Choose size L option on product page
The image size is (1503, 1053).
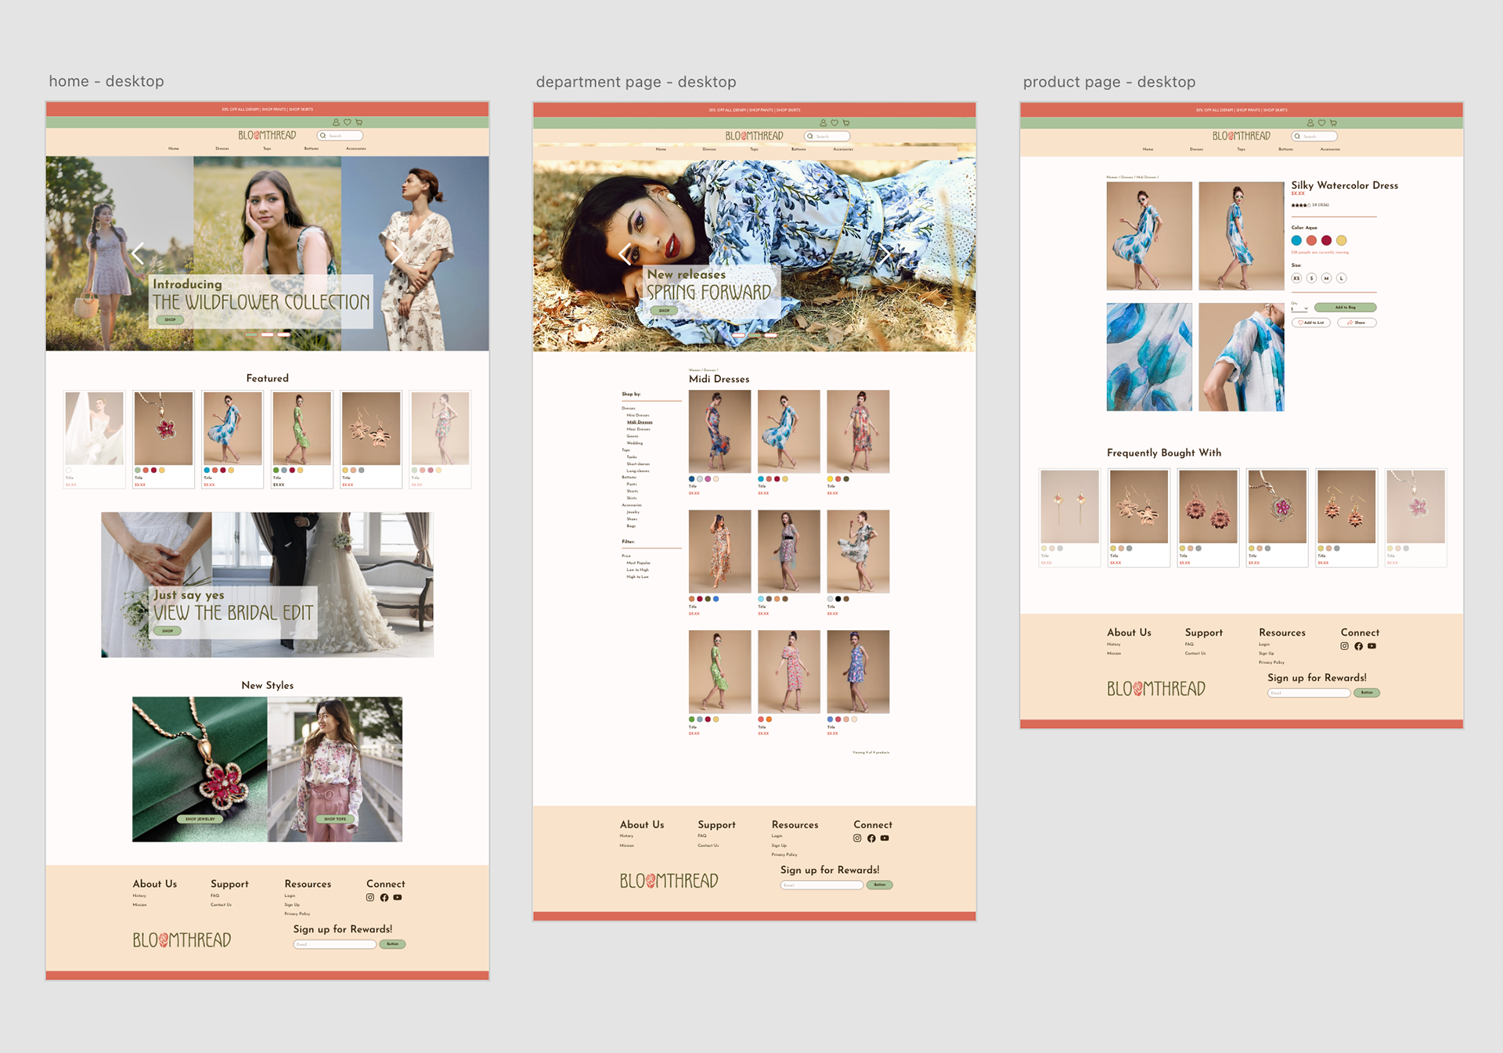point(1341,278)
